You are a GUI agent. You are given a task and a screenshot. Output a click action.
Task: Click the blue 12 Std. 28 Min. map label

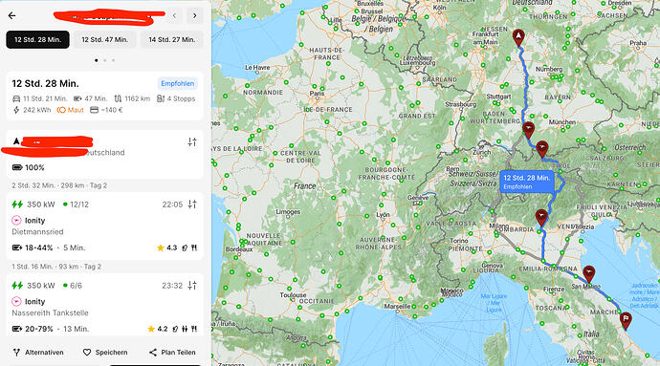click(527, 182)
